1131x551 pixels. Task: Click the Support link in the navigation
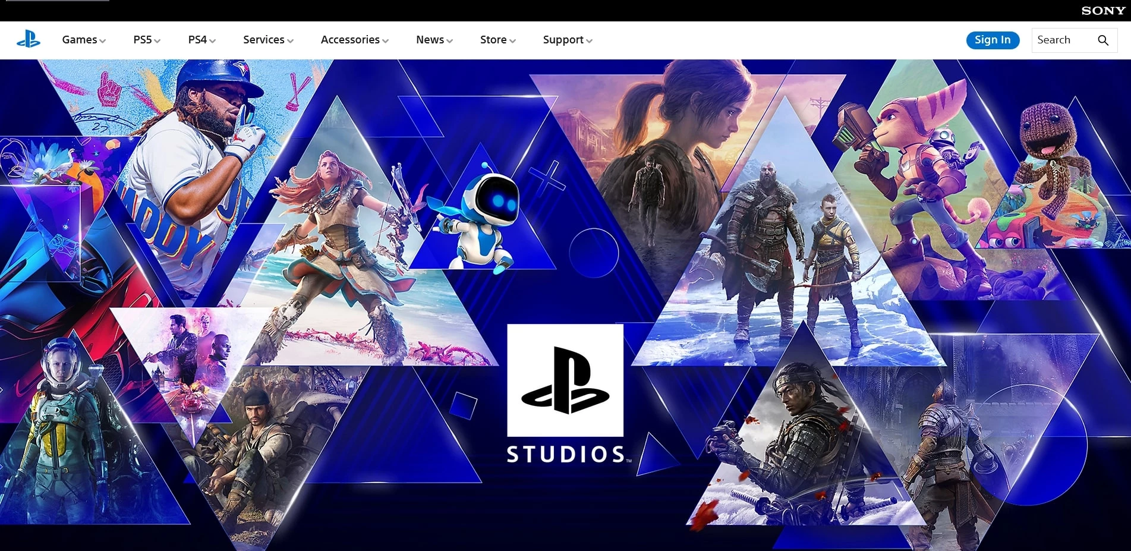(x=562, y=40)
